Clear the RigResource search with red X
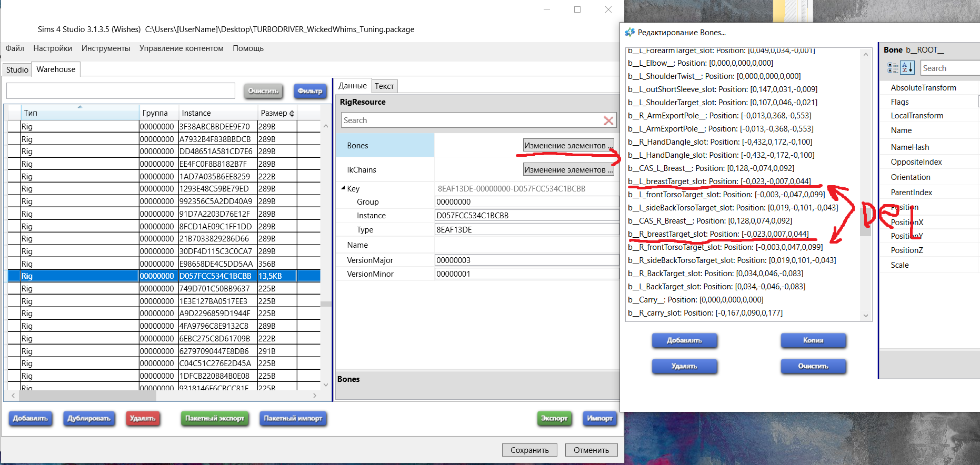 pyautogui.click(x=608, y=120)
